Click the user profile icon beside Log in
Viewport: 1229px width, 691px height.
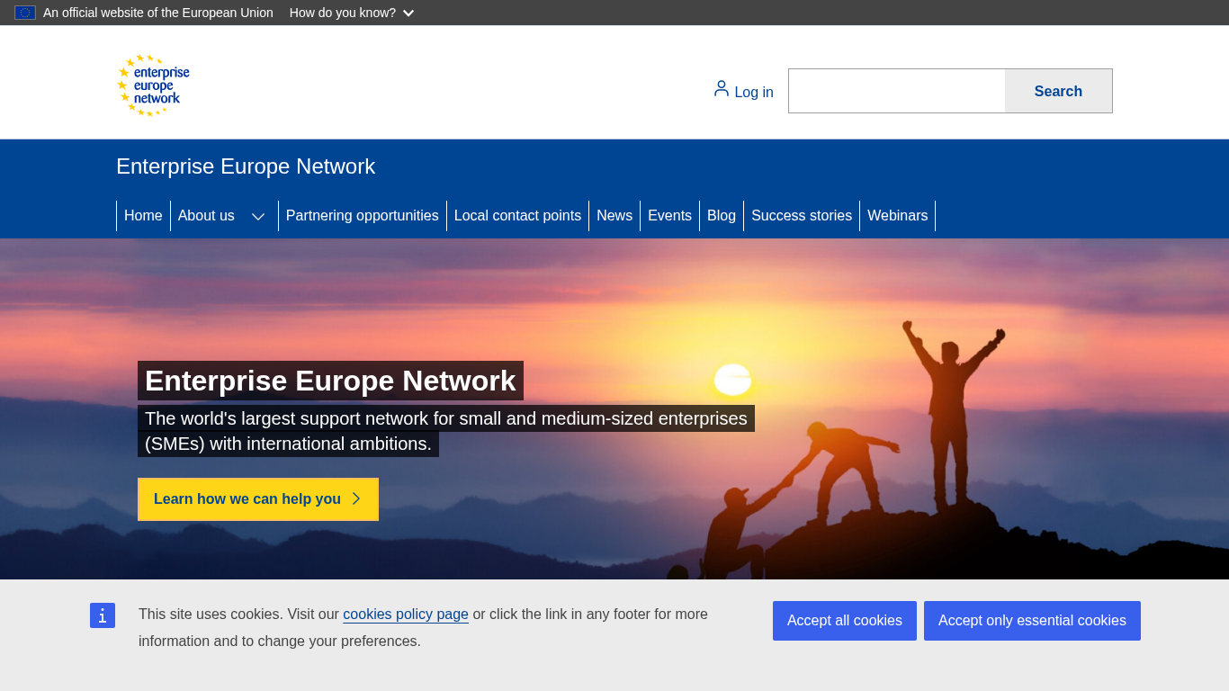point(721,89)
